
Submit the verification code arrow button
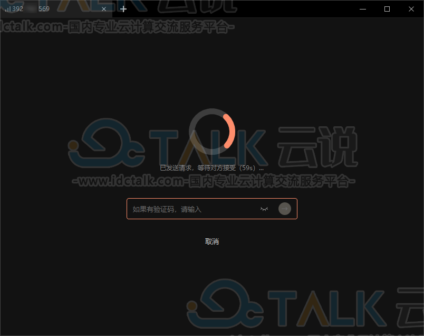[284, 209]
